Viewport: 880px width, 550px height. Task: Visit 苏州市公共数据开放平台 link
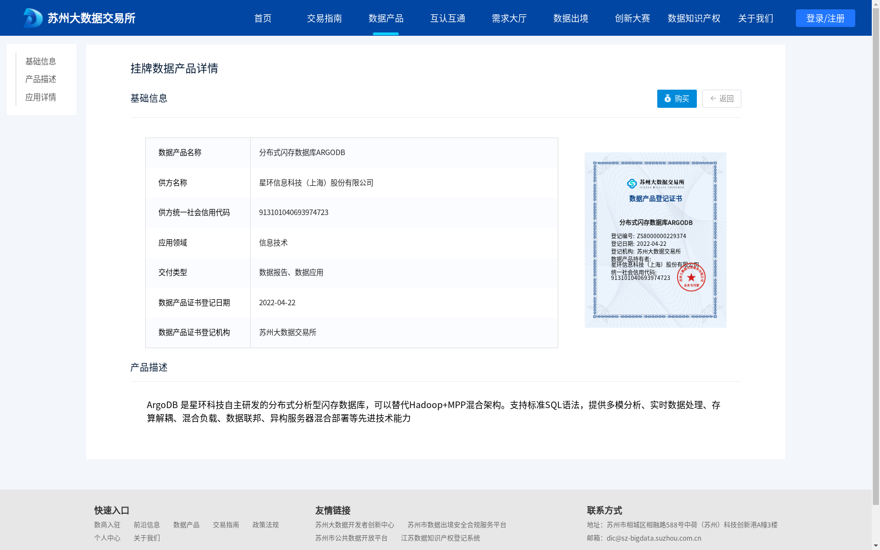pyautogui.click(x=351, y=538)
